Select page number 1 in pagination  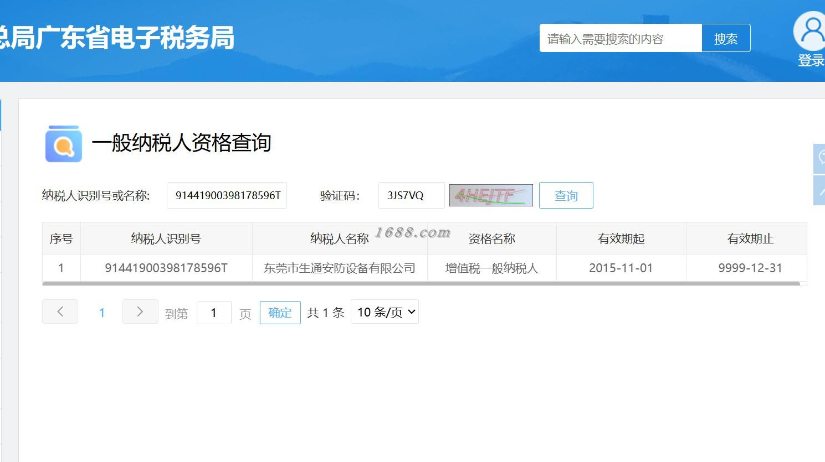(x=101, y=313)
